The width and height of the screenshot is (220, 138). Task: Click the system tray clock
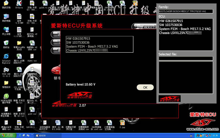215,135
